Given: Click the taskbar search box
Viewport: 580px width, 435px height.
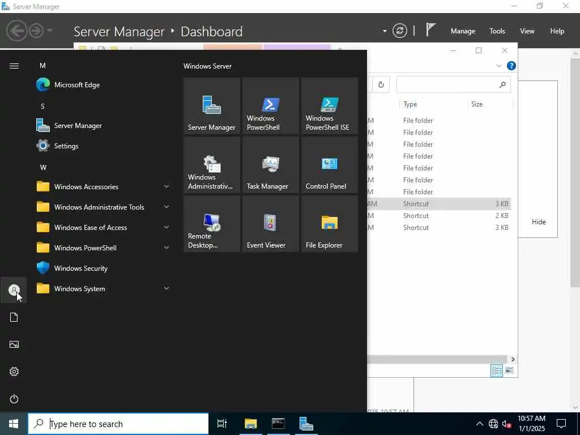Looking at the screenshot, I should pos(118,424).
